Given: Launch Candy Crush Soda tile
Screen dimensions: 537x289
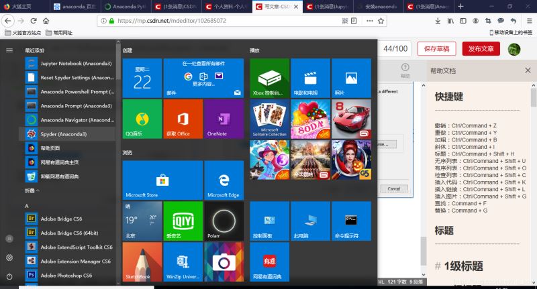Looking at the screenshot, I should click(x=310, y=119).
